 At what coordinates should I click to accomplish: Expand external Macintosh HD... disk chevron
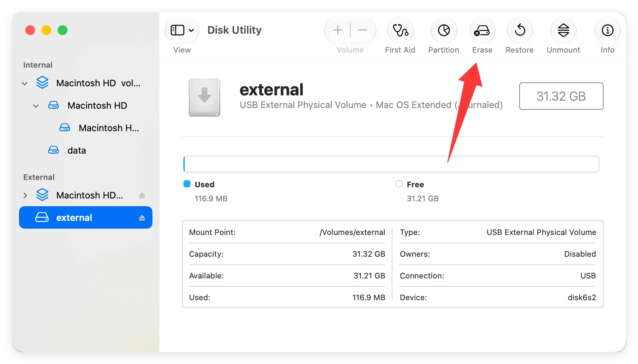[x=25, y=195]
